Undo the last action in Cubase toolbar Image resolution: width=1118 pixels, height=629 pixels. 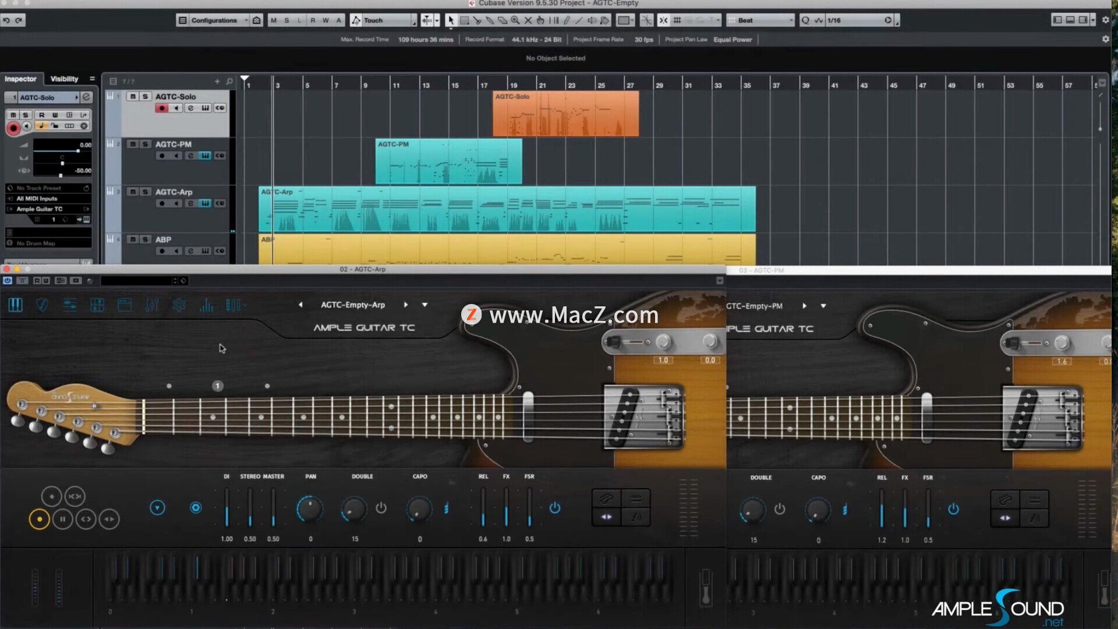tap(6, 20)
